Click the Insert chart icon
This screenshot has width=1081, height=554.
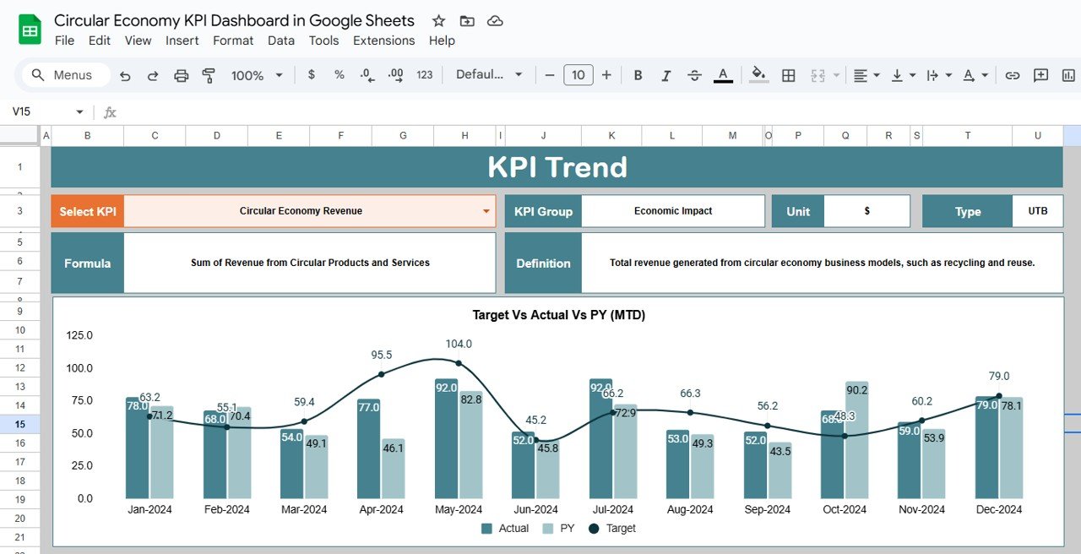(1069, 75)
